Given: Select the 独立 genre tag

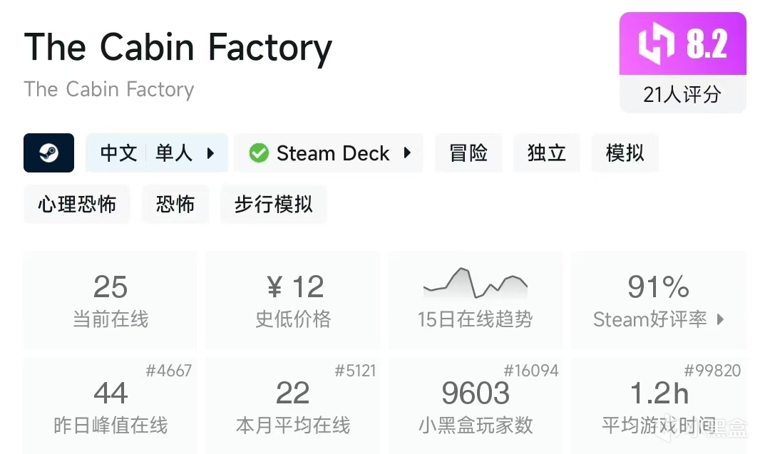Looking at the screenshot, I should click(547, 153).
